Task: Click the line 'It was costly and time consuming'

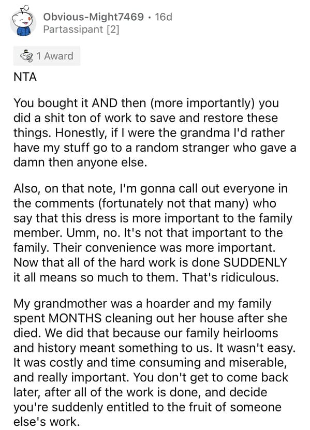Action: (x=150, y=363)
